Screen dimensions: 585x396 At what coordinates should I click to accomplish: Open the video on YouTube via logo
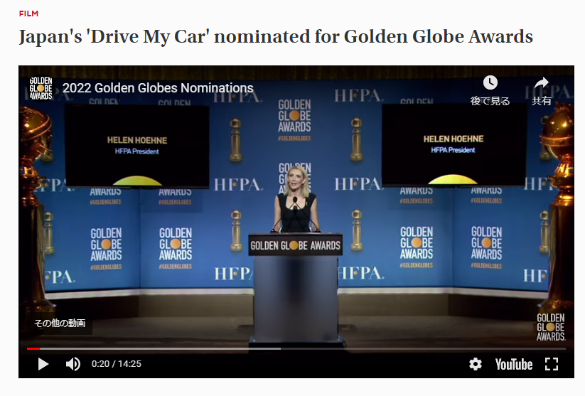click(x=514, y=364)
